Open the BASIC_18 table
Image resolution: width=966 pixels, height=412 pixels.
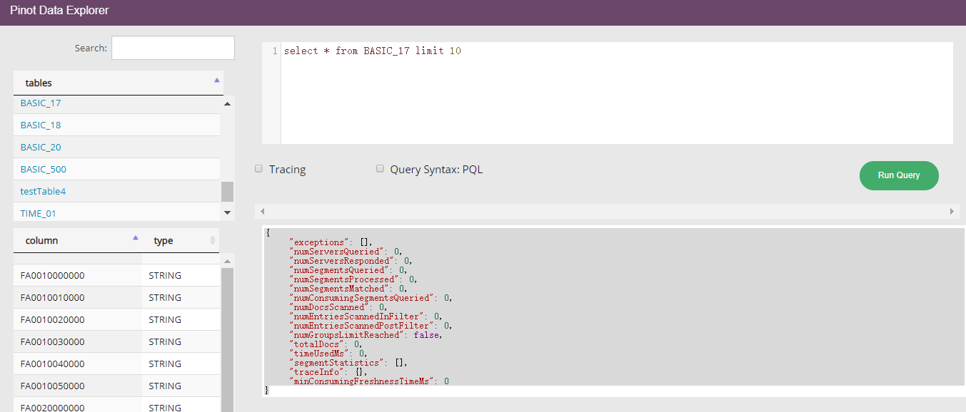41,125
